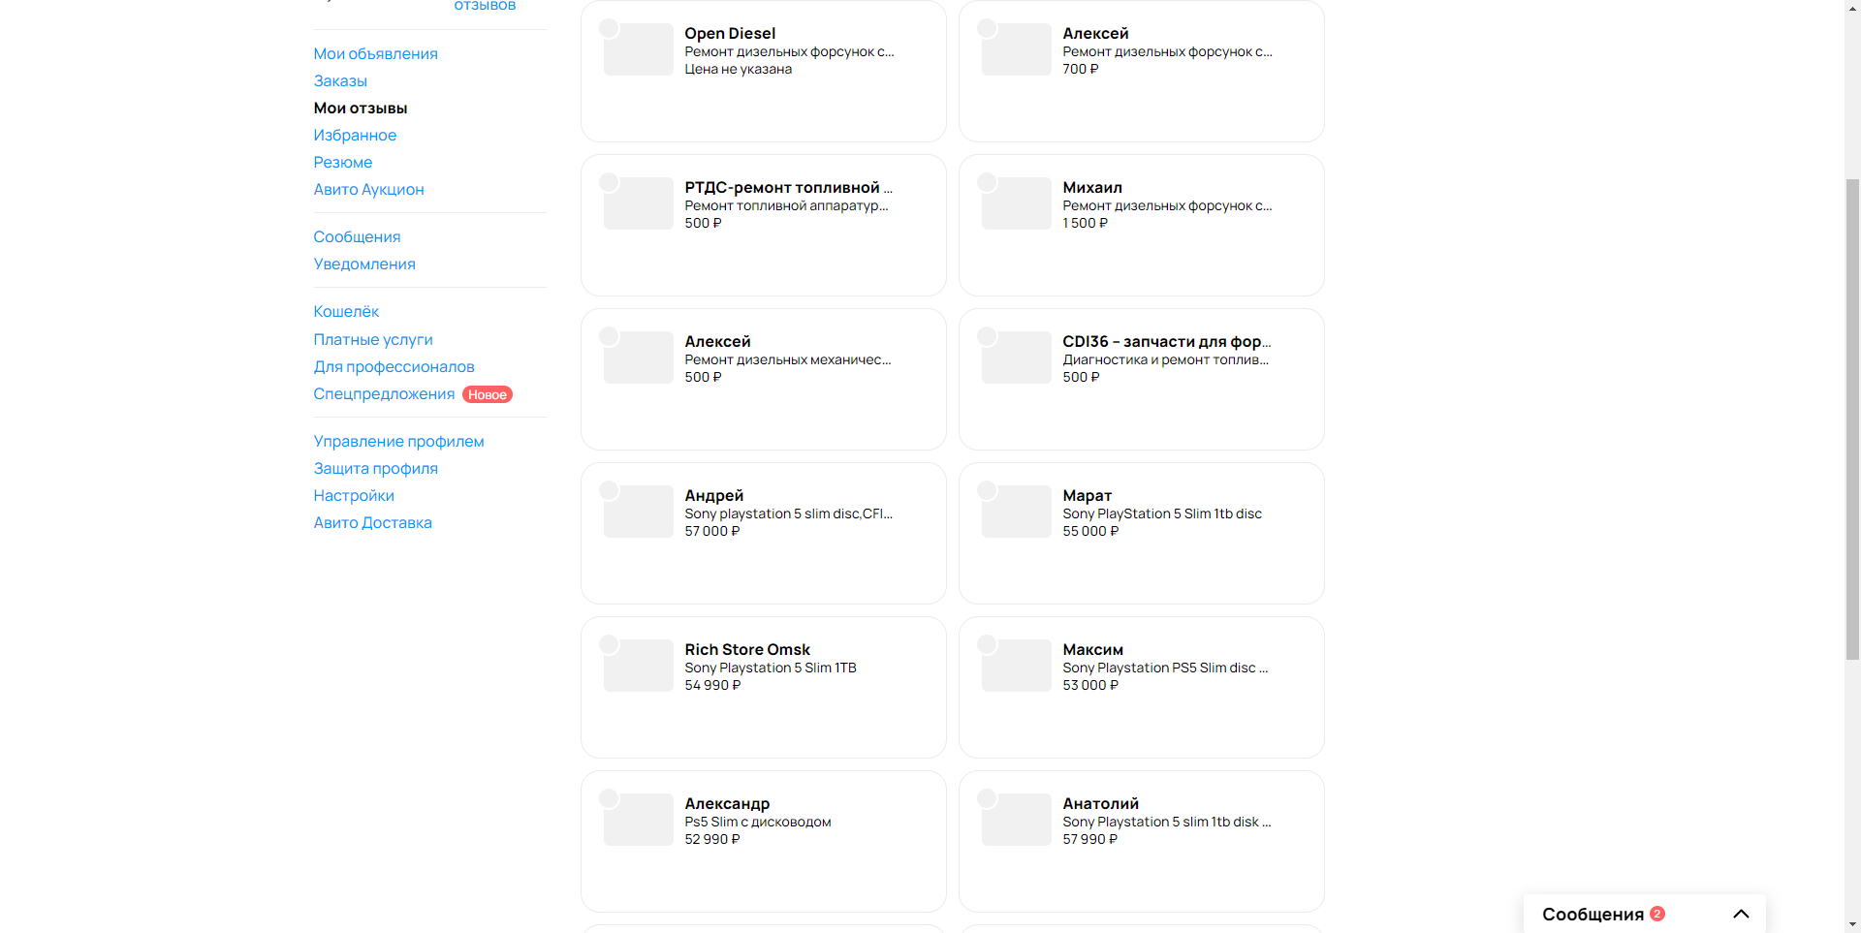1861x933 pixels.
Task: Open Управление профилем
Action: (x=398, y=442)
